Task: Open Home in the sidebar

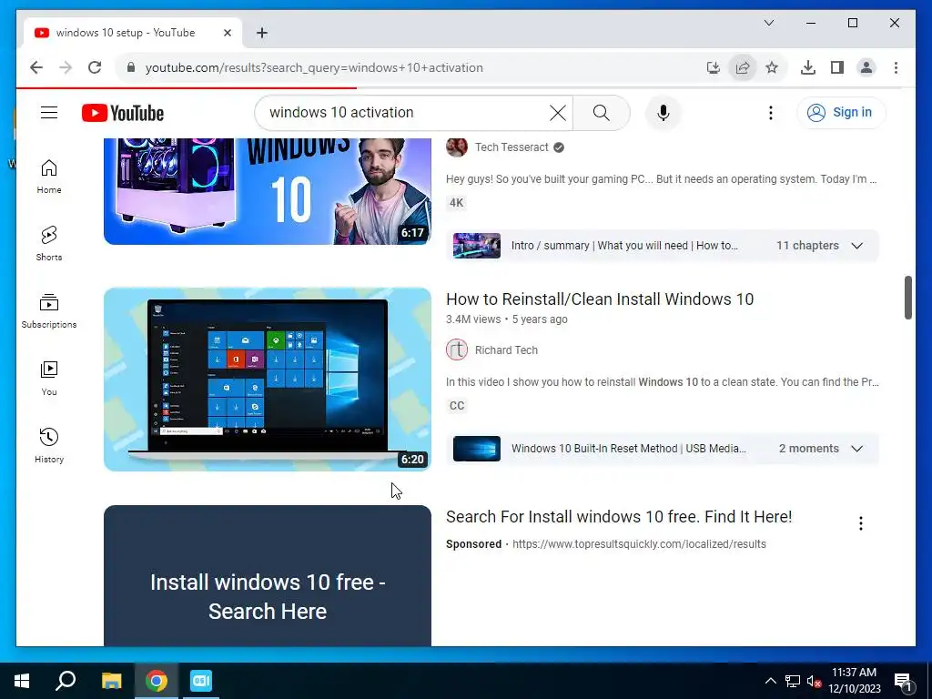Action: 49,177
